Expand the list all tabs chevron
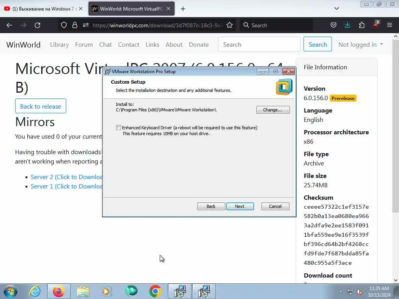 tap(336, 9)
